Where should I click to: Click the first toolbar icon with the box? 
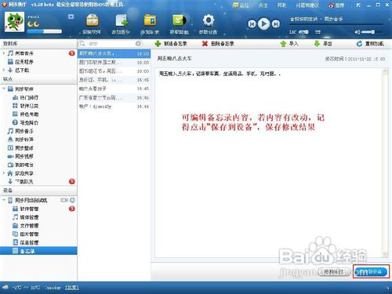(x=92, y=24)
